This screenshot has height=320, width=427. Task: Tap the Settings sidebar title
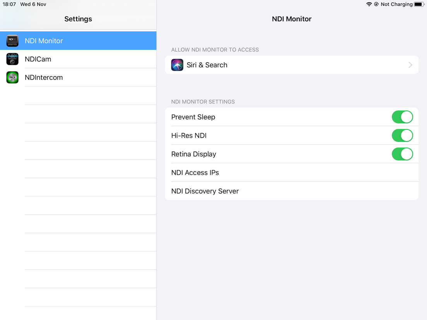[78, 19]
